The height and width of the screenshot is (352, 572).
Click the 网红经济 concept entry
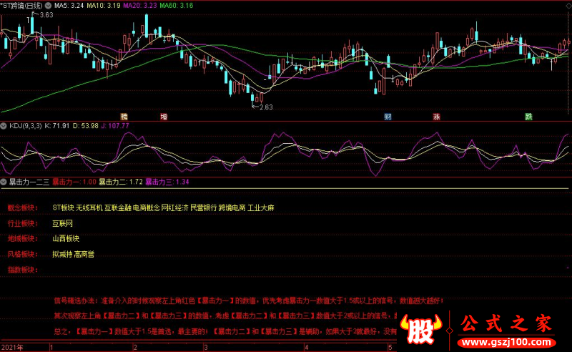[174, 207]
